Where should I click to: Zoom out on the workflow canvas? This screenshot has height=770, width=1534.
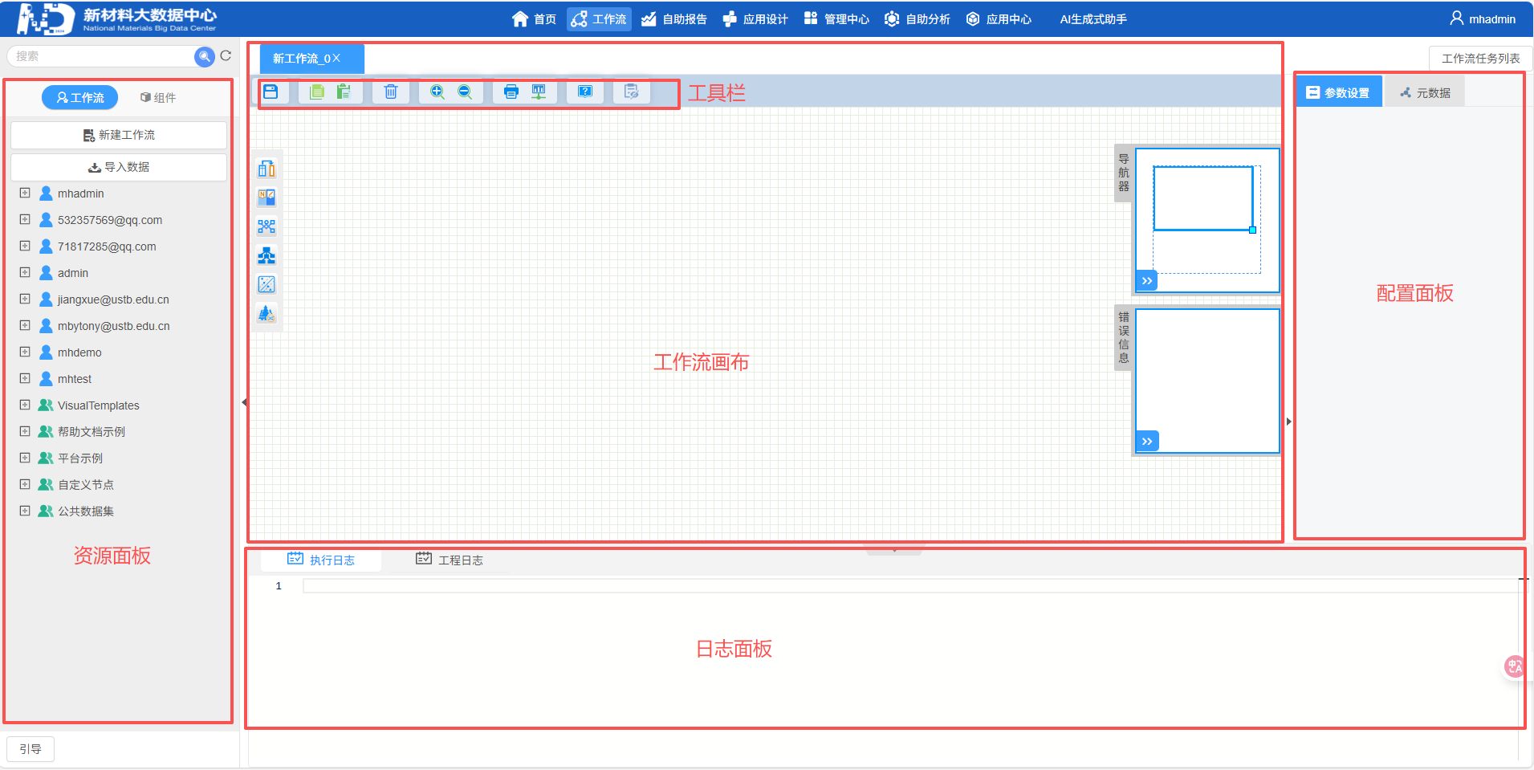[465, 92]
